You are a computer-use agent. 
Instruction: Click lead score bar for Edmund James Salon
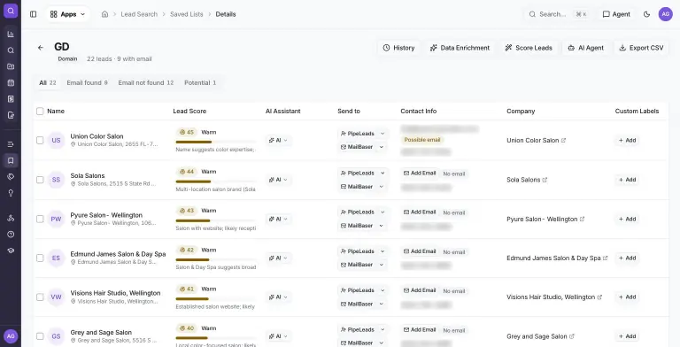[x=215, y=260]
